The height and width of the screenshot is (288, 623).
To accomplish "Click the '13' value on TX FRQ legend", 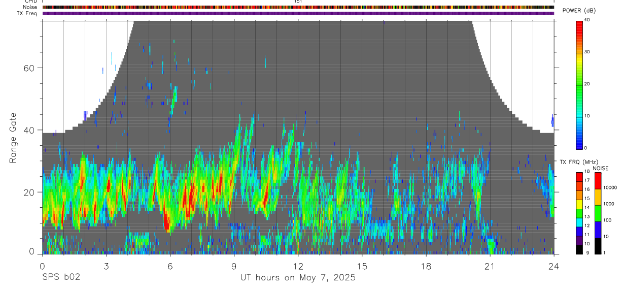I will (x=586, y=216).
